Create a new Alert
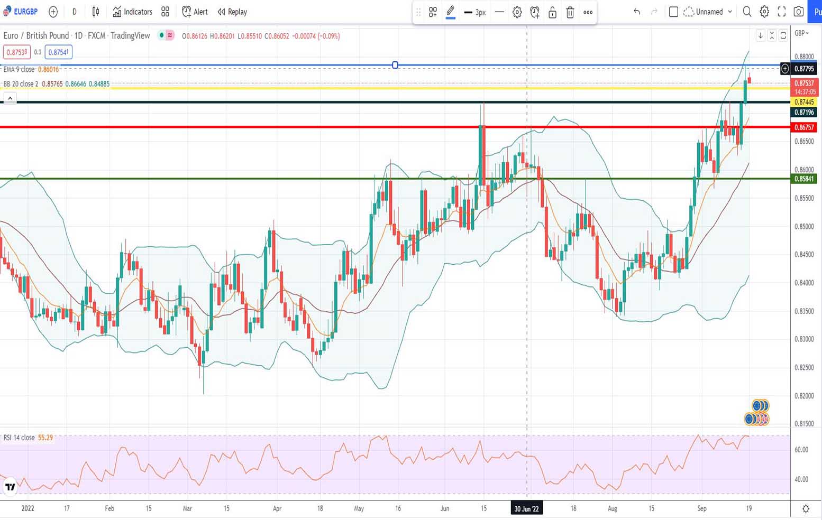 [x=195, y=12]
